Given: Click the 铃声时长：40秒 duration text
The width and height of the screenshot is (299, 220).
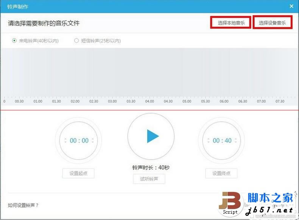Looking at the screenshot, I should pos(151,168).
